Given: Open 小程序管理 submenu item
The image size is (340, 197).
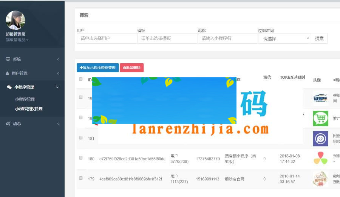Looking at the screenshot, I should coord(25,99).
